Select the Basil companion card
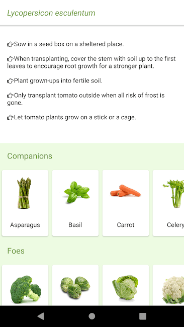Screen dimensions: 184x327 (75, 203)
